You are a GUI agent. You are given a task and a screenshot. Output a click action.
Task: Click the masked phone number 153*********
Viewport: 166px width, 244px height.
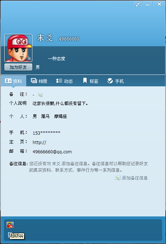click(46, 133)
